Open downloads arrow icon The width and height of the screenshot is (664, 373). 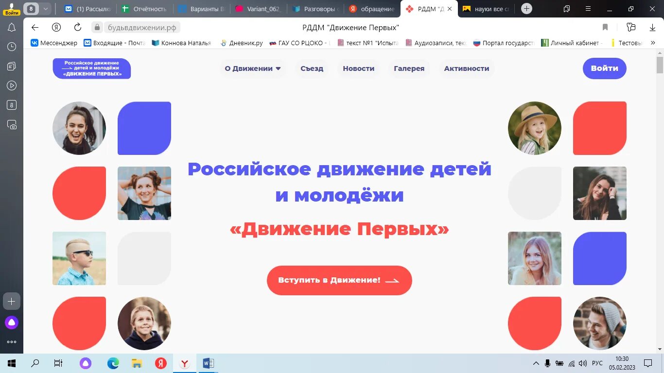pyautogui.click(x=652, y=27)
